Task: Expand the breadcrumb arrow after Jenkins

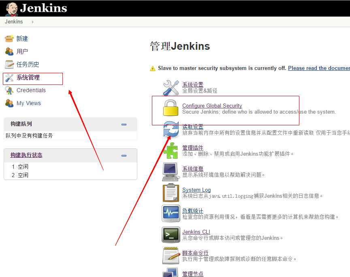Action: [x=32, y=22]
